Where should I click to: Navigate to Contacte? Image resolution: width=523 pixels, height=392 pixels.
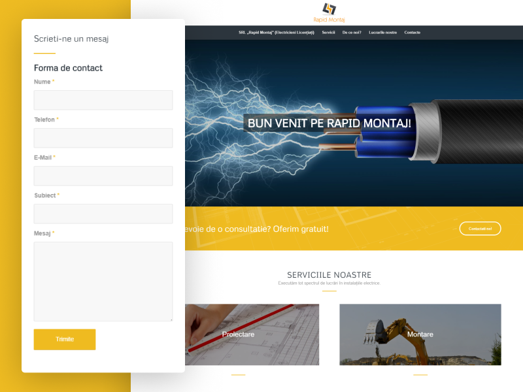[413, 33]
